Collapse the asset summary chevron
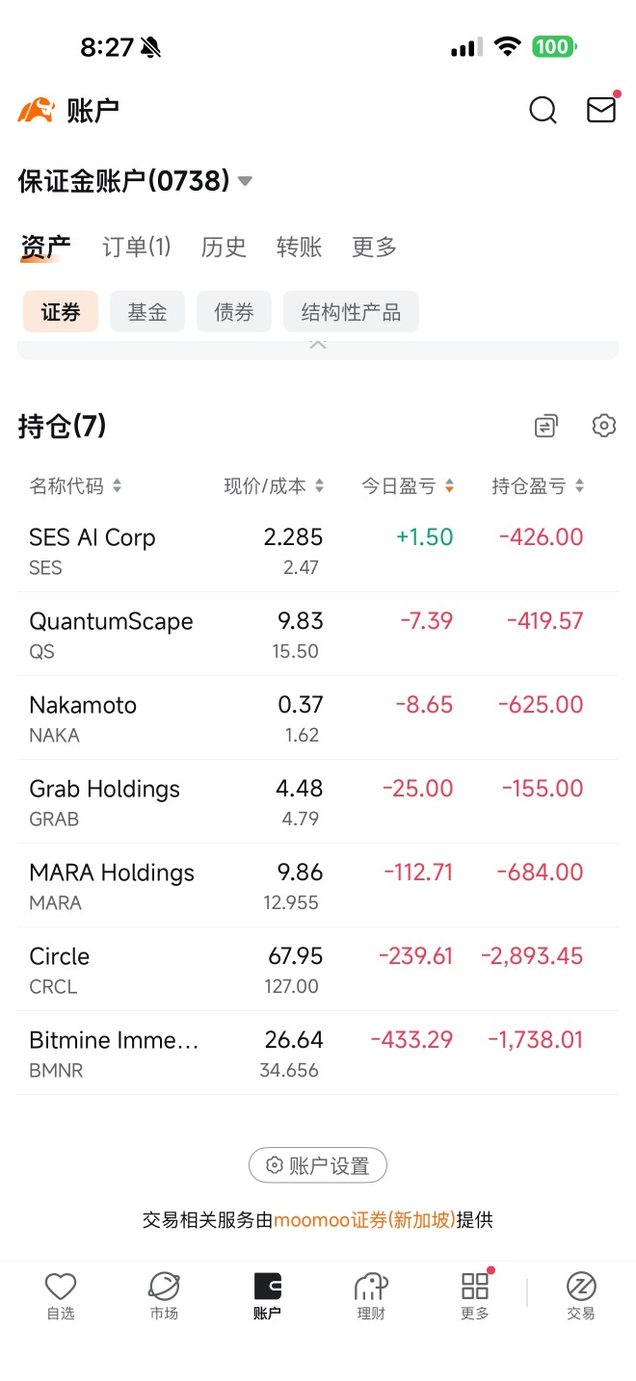Screen dimensions: 636x1381 point(318,344)
